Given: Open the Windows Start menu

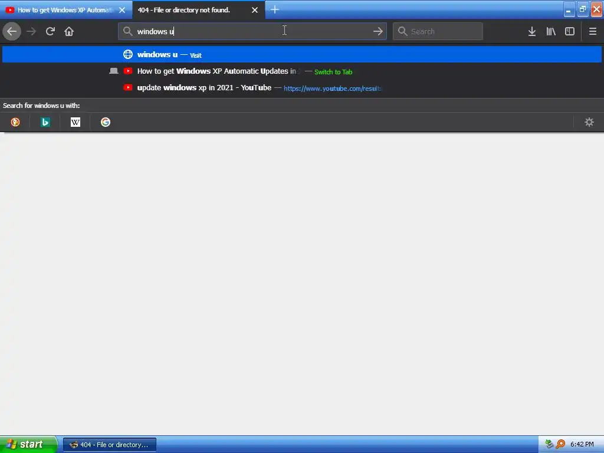Looking at the screenshot, I should tap(28, 444).
